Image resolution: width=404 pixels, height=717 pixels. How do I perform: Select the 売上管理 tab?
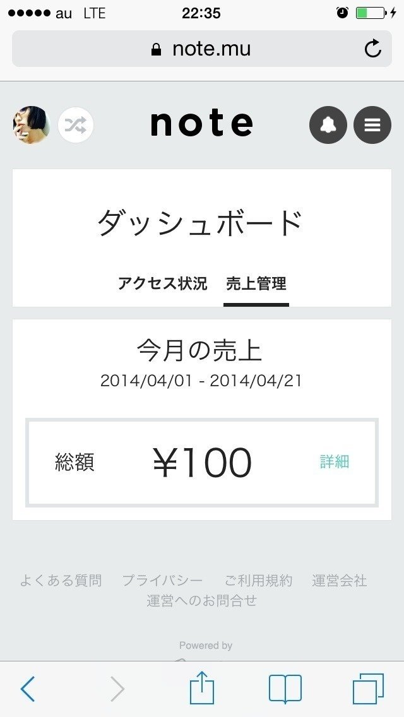[256, 284]
